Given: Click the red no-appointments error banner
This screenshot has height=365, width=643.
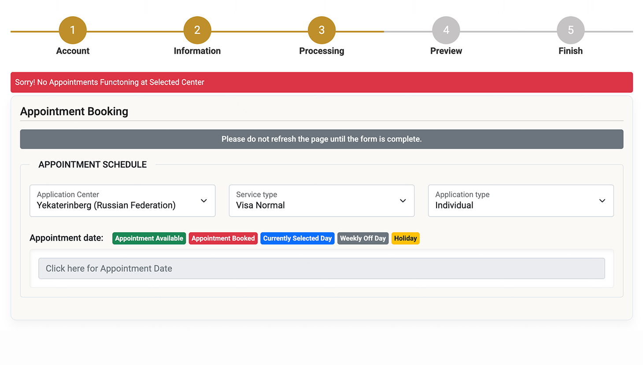Looking at the screenshot, I should click(x=321, y=82).
